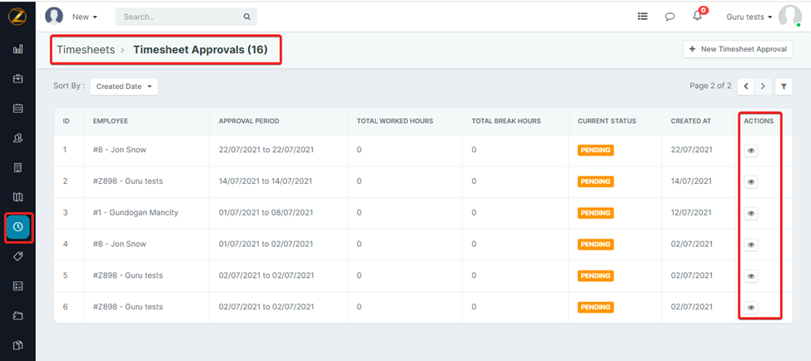Screen dimensions: 811x361
Task: View Gundogan Mancity's timesheet approval row
Action: pos(751,213)
